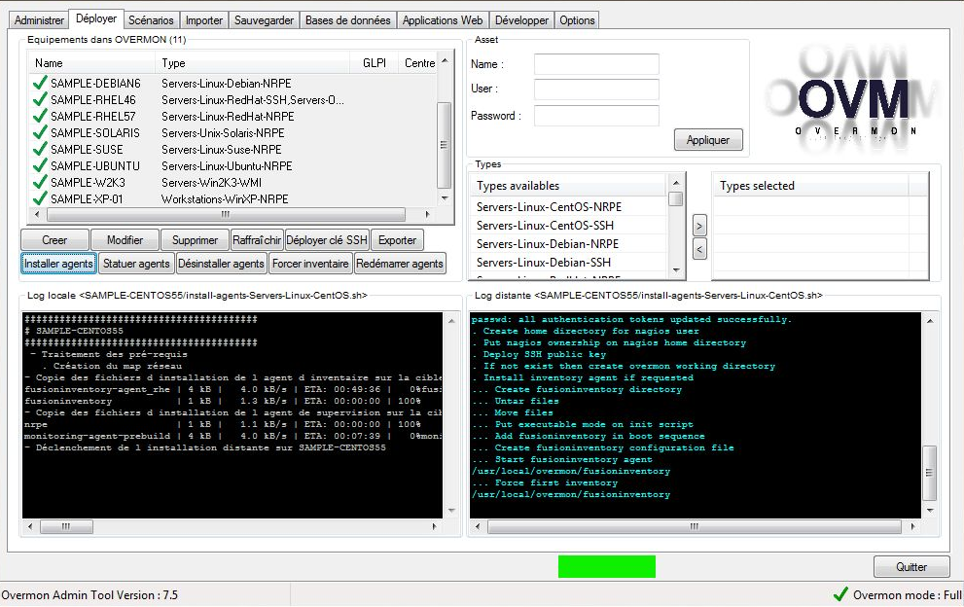Click the Types availables column header
The width and height of the screenshot is (964, 607).
click(569, 185)
